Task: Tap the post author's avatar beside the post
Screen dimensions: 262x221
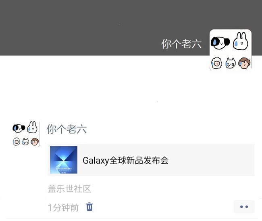Action: pos(25,134)
